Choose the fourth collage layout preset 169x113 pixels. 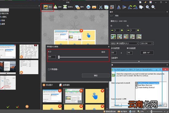click(x=132, y=37)
